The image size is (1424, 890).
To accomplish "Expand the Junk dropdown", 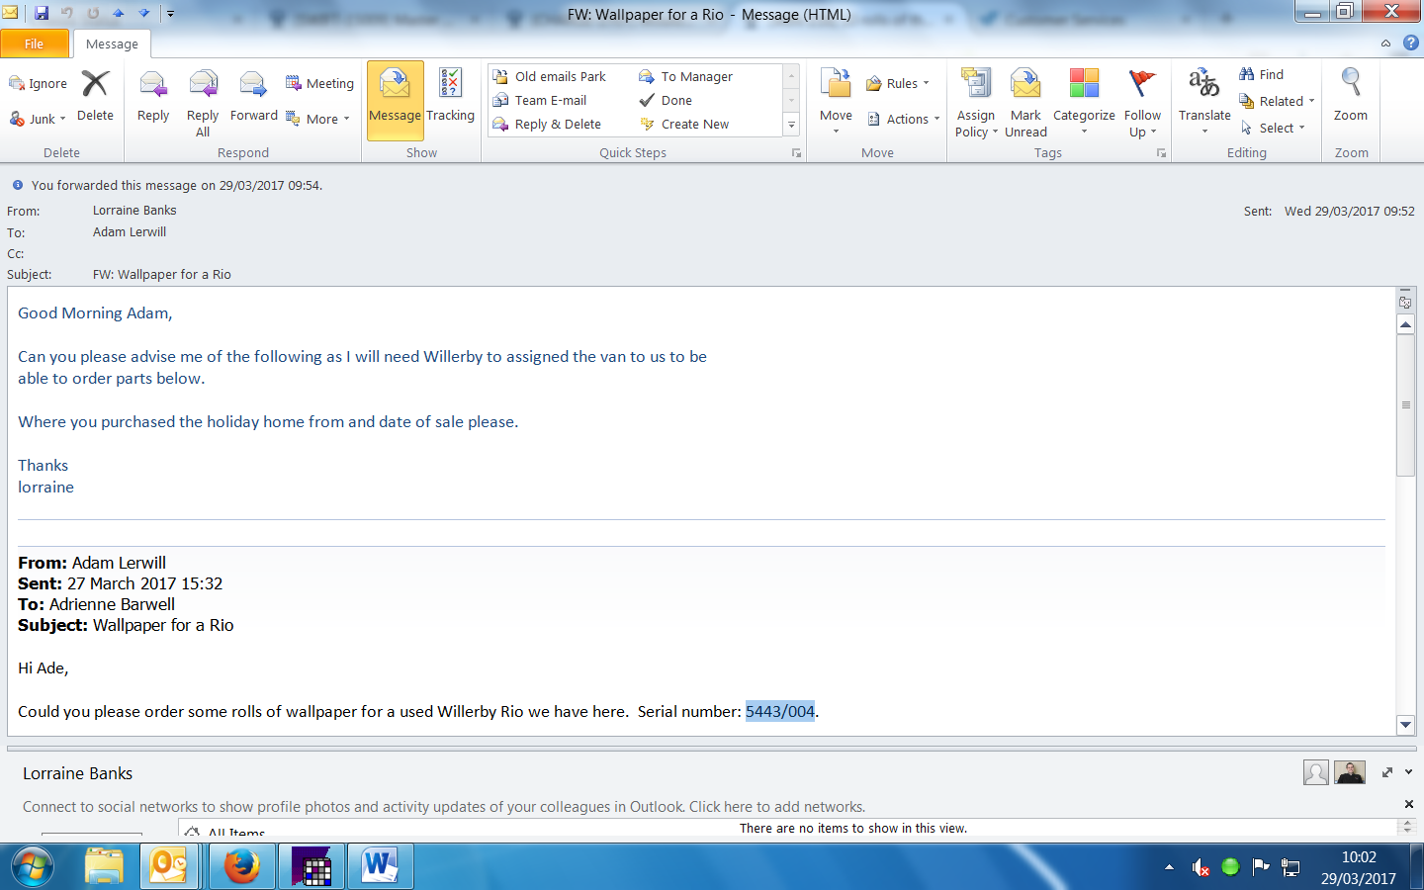I will [38, 119].
